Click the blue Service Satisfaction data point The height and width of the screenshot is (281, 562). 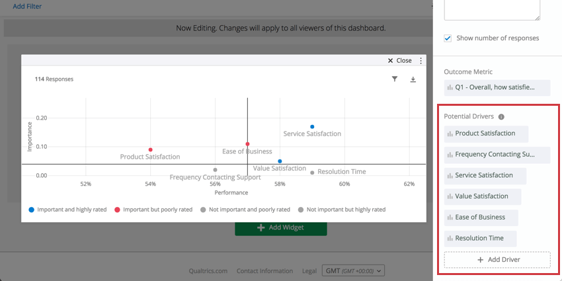(312, 126)
